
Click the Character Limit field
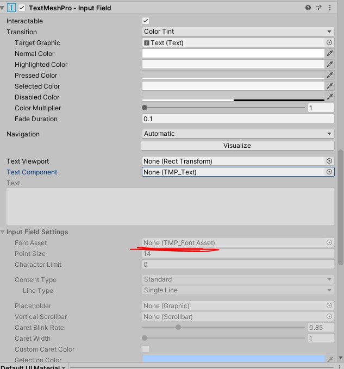[x=238, y=265]
